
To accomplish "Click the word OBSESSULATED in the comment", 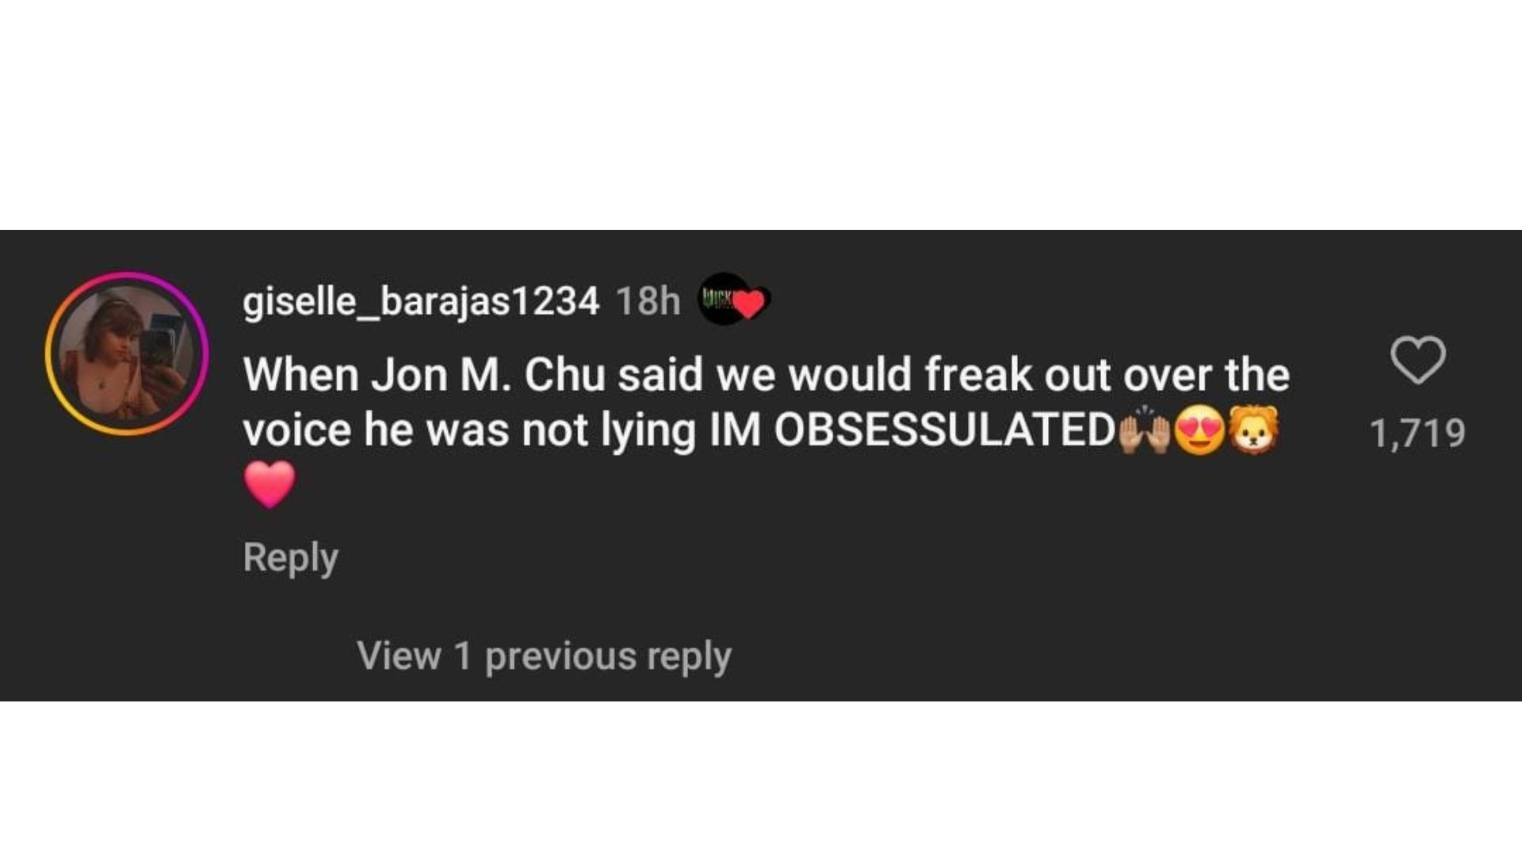I will pyautogui.click(x=944, y=430).
